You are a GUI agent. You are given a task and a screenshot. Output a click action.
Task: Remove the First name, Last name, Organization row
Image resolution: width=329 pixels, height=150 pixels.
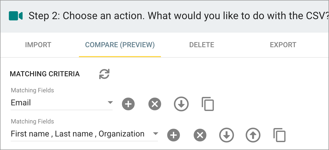click(200, 135)
